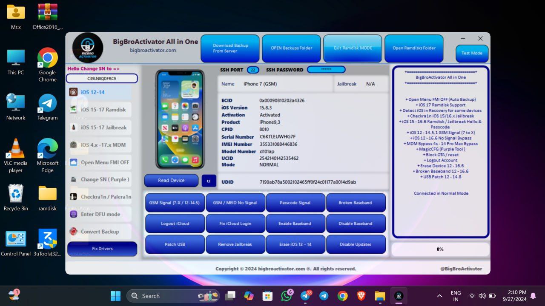Click the SSH PORT field showing 22

[253, 70]
